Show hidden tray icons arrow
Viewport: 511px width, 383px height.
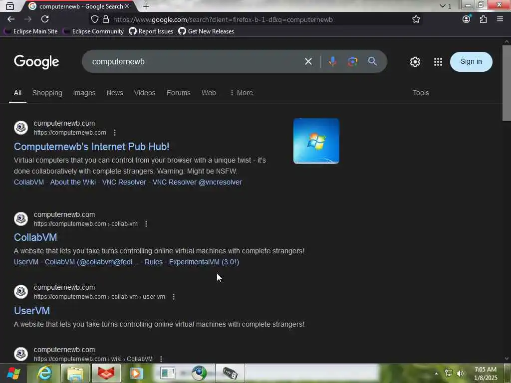click(436, 373)
